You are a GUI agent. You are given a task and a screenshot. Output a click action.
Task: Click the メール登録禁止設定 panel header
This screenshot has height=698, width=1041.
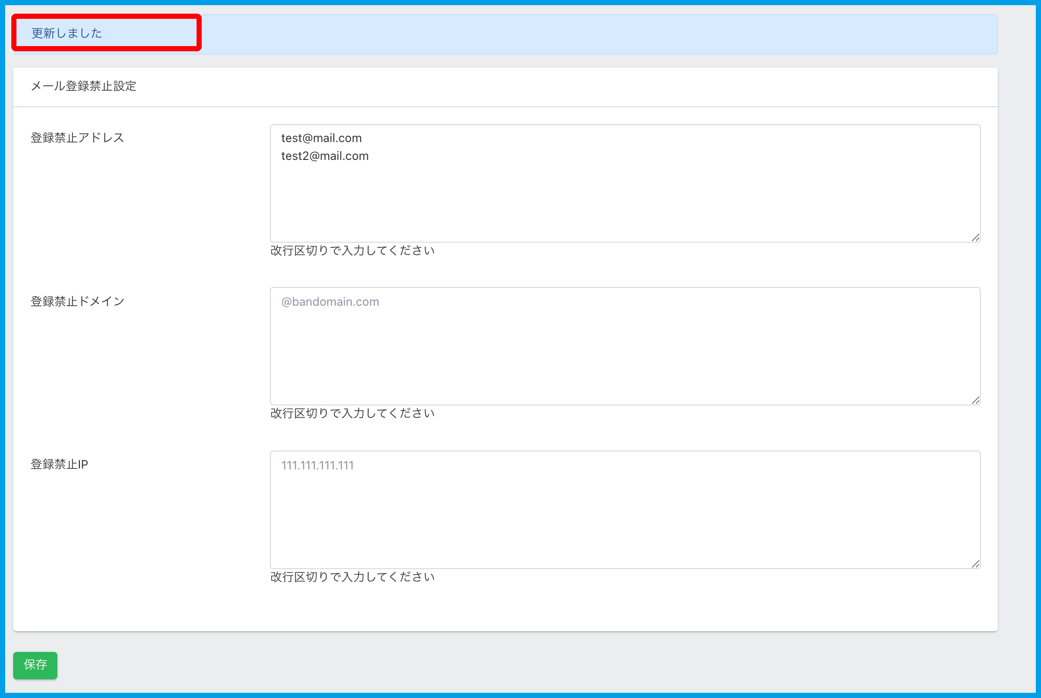pyautogui.click(x=84, y=87)
